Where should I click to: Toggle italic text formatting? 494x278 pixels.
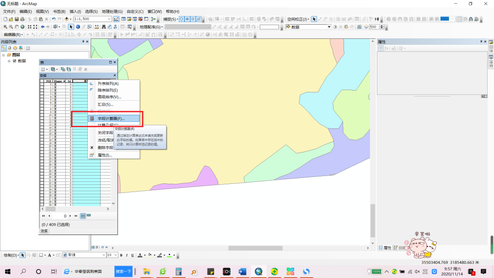(x=127, y=255)
